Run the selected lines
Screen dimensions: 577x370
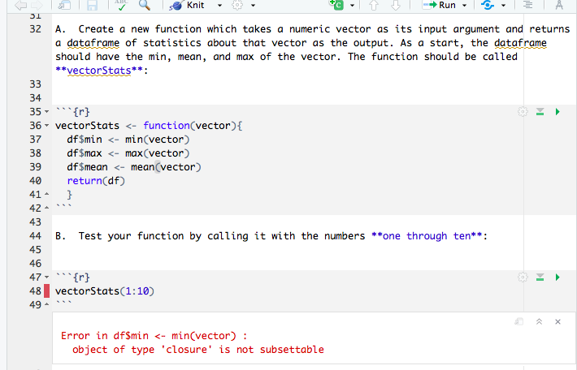pyautogui.click(x=440, y=5)
